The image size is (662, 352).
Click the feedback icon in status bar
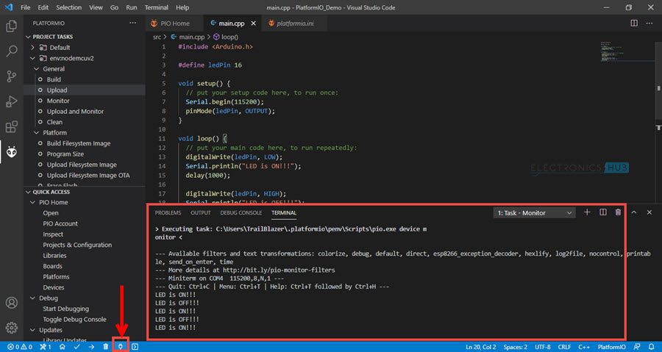(637, 347)
